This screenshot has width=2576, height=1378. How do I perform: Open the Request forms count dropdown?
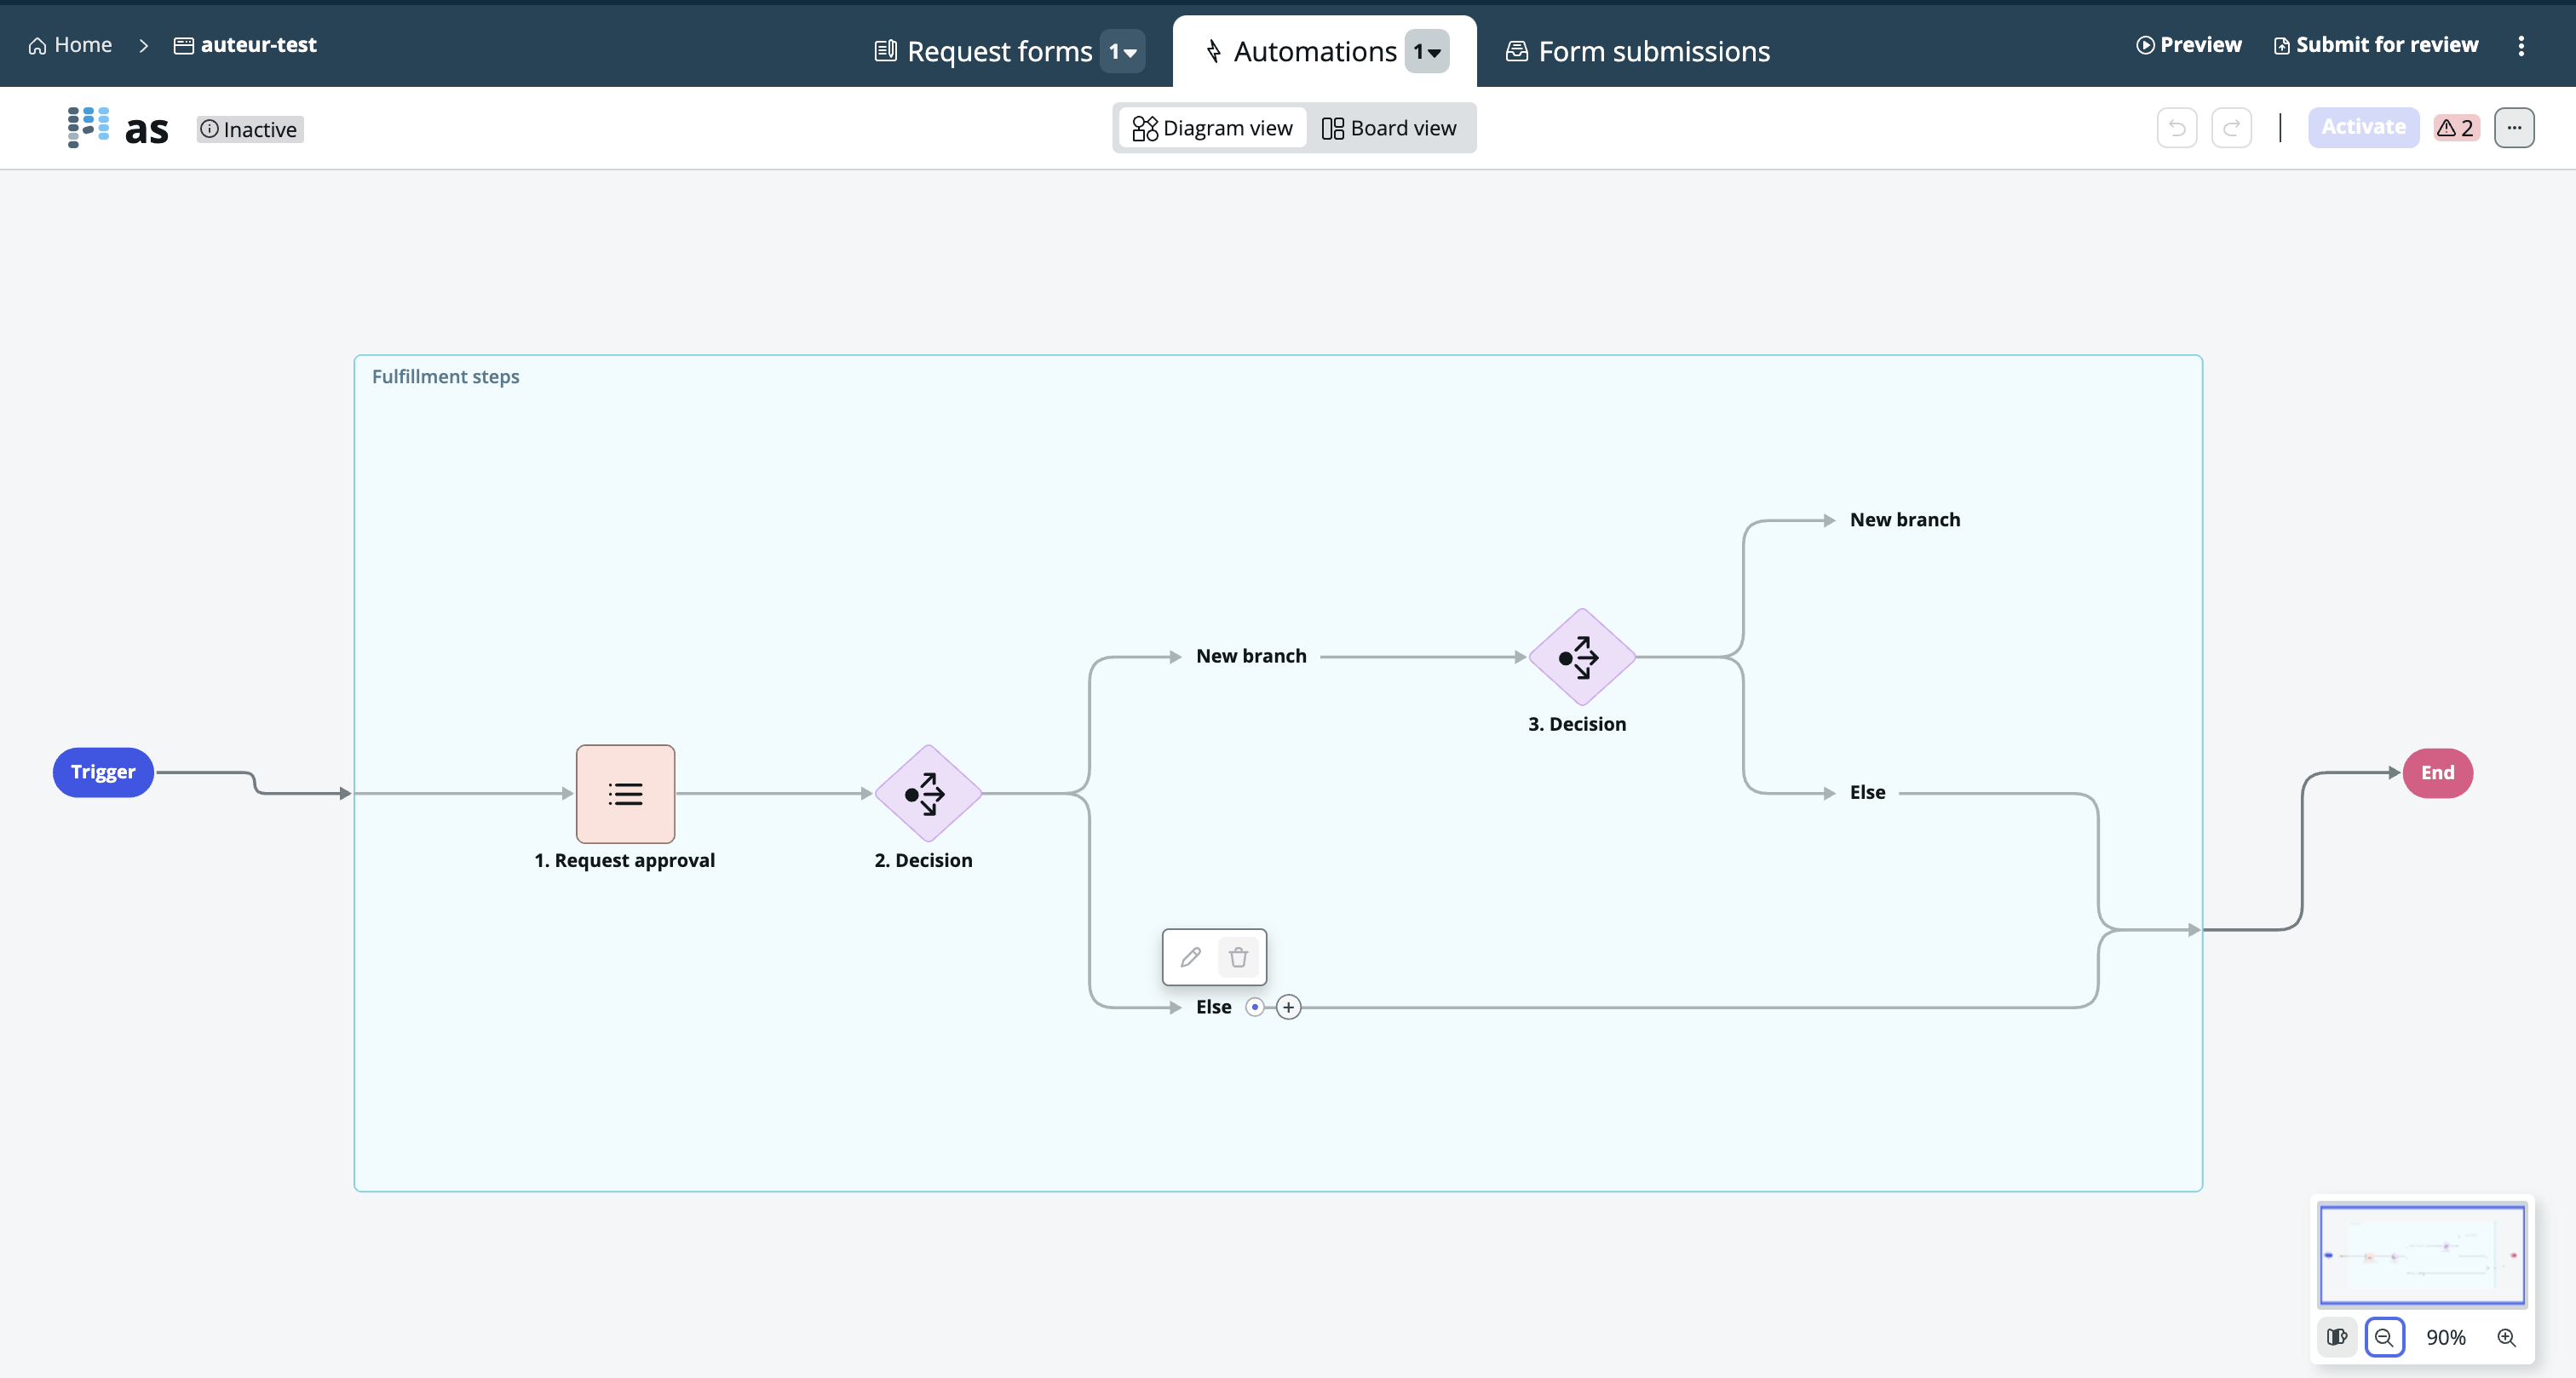point(1123,51)
